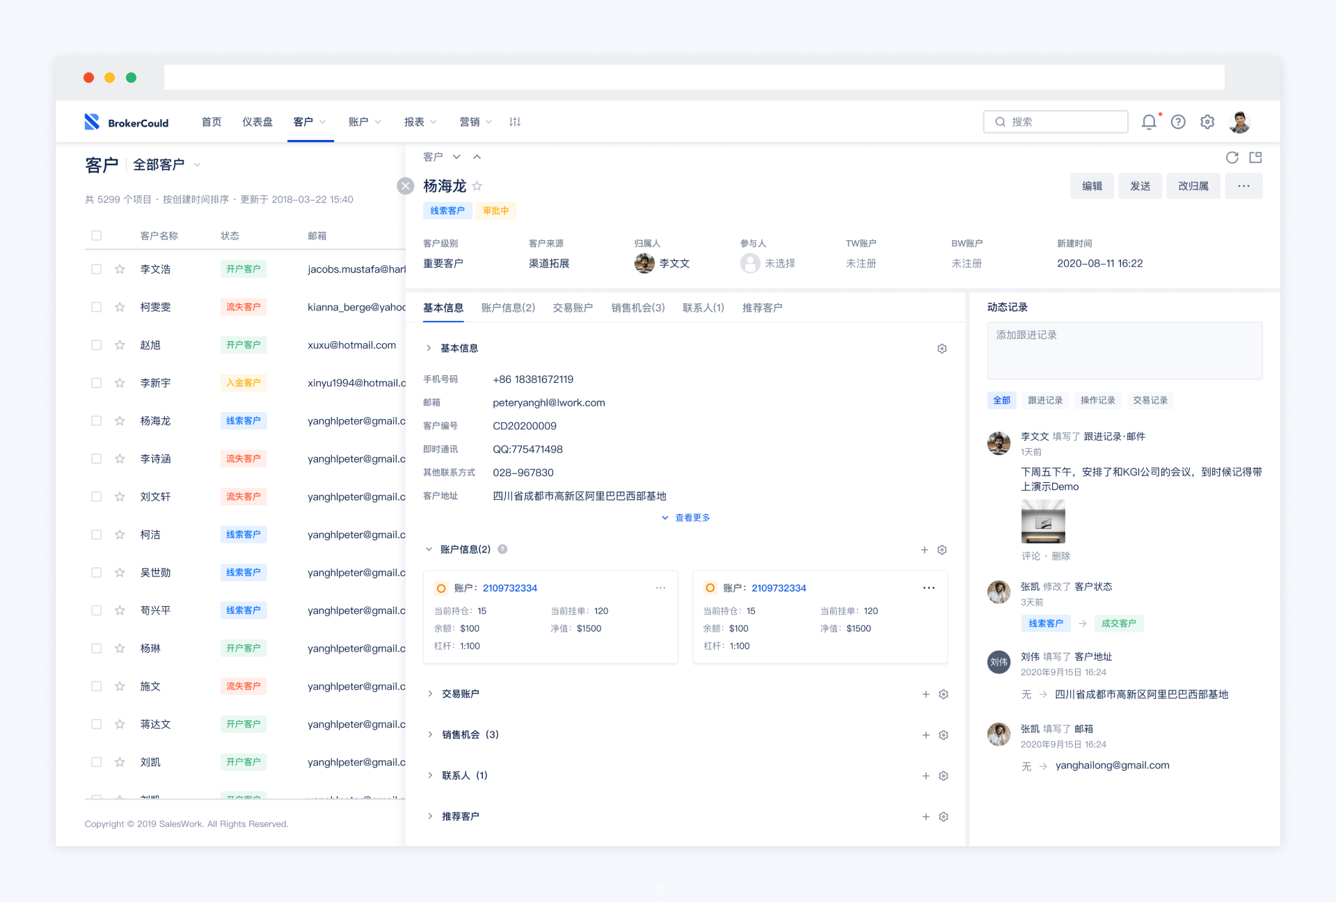Switch to the 联系人(1) tab
The width and height of the screenshot is (1336, 902).
click(x=703, y=308)
